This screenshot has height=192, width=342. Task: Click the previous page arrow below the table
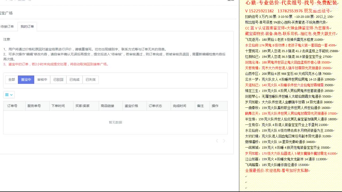pos(217,141)
